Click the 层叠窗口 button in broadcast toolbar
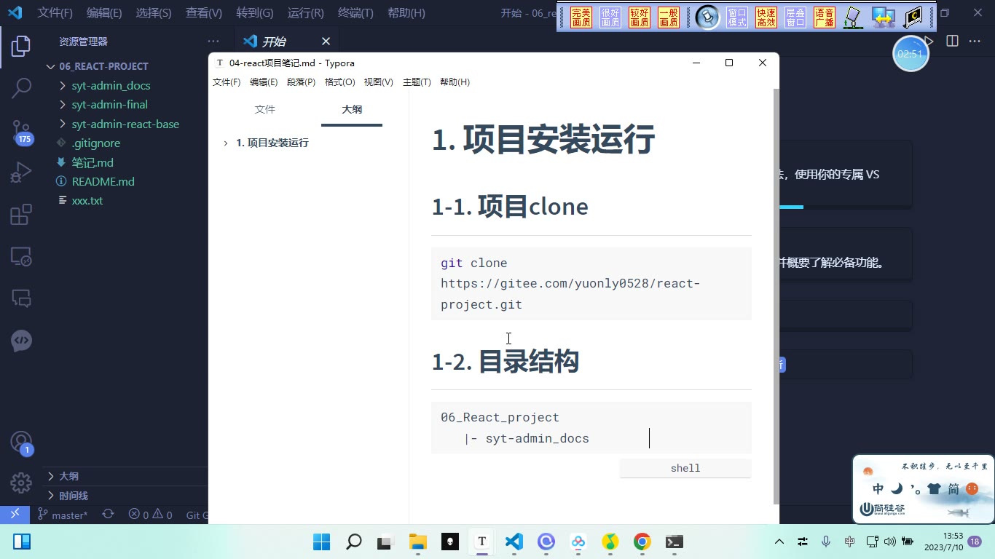Screen dimensions: 995x559 pyautogui.click(x=795, y=17)
